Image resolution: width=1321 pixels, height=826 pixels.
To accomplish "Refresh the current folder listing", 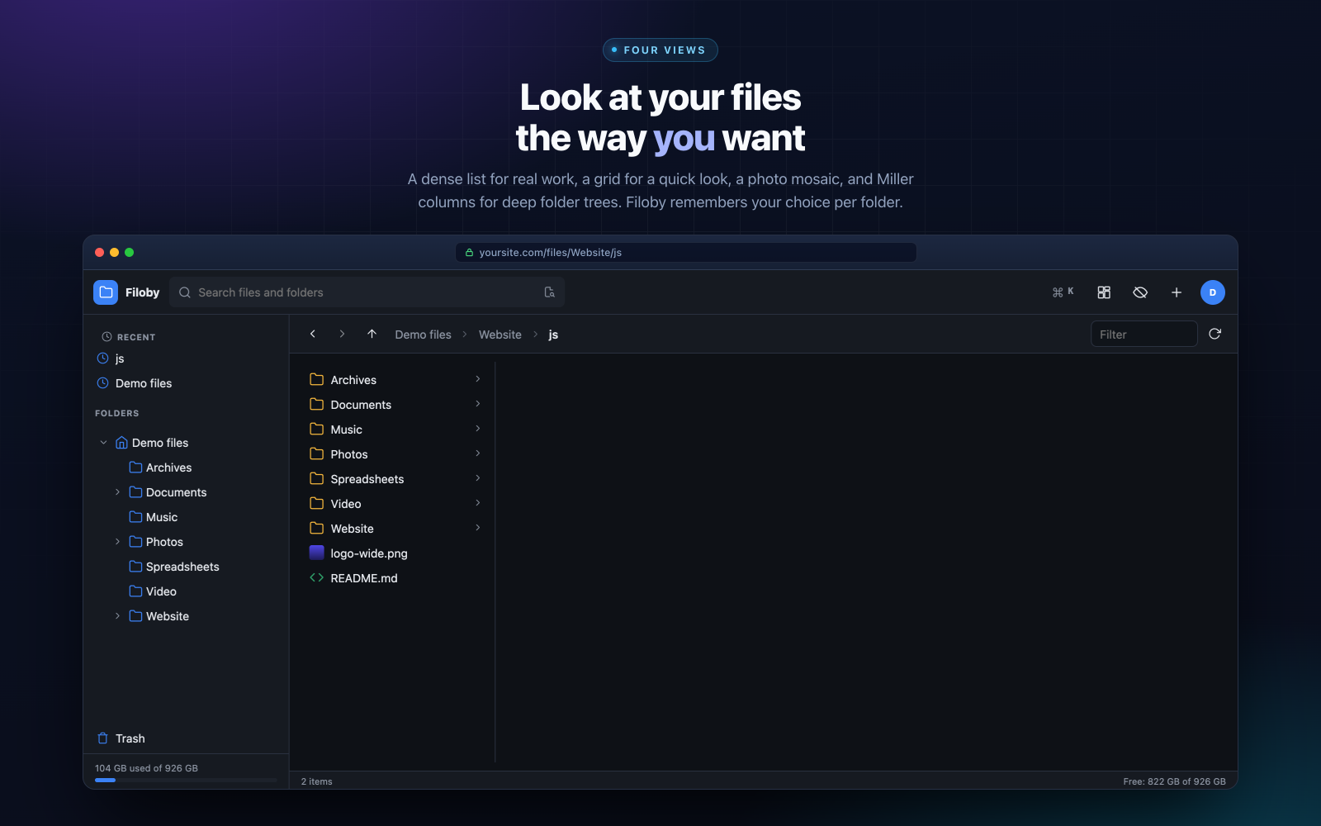I will (1214, 334).
